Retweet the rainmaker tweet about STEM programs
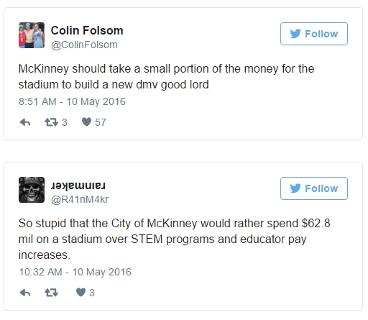 (x=51, y=293)
